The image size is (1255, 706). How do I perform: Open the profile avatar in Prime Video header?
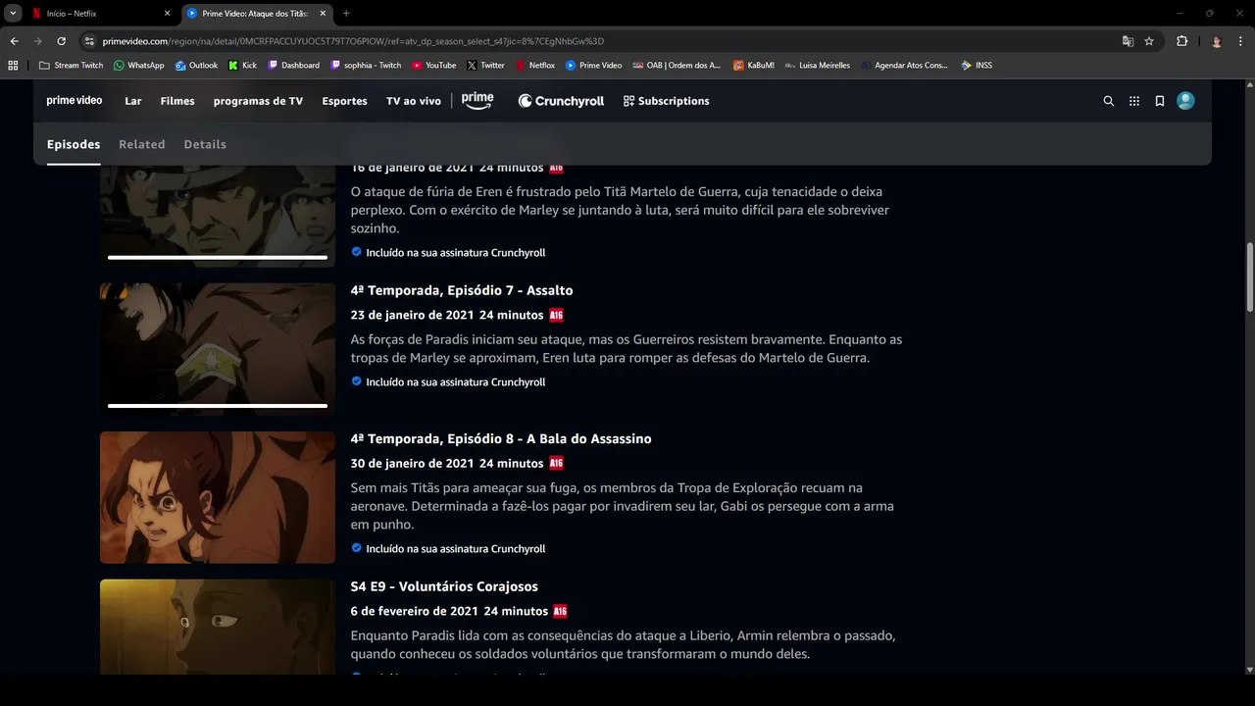[1185, 101]
